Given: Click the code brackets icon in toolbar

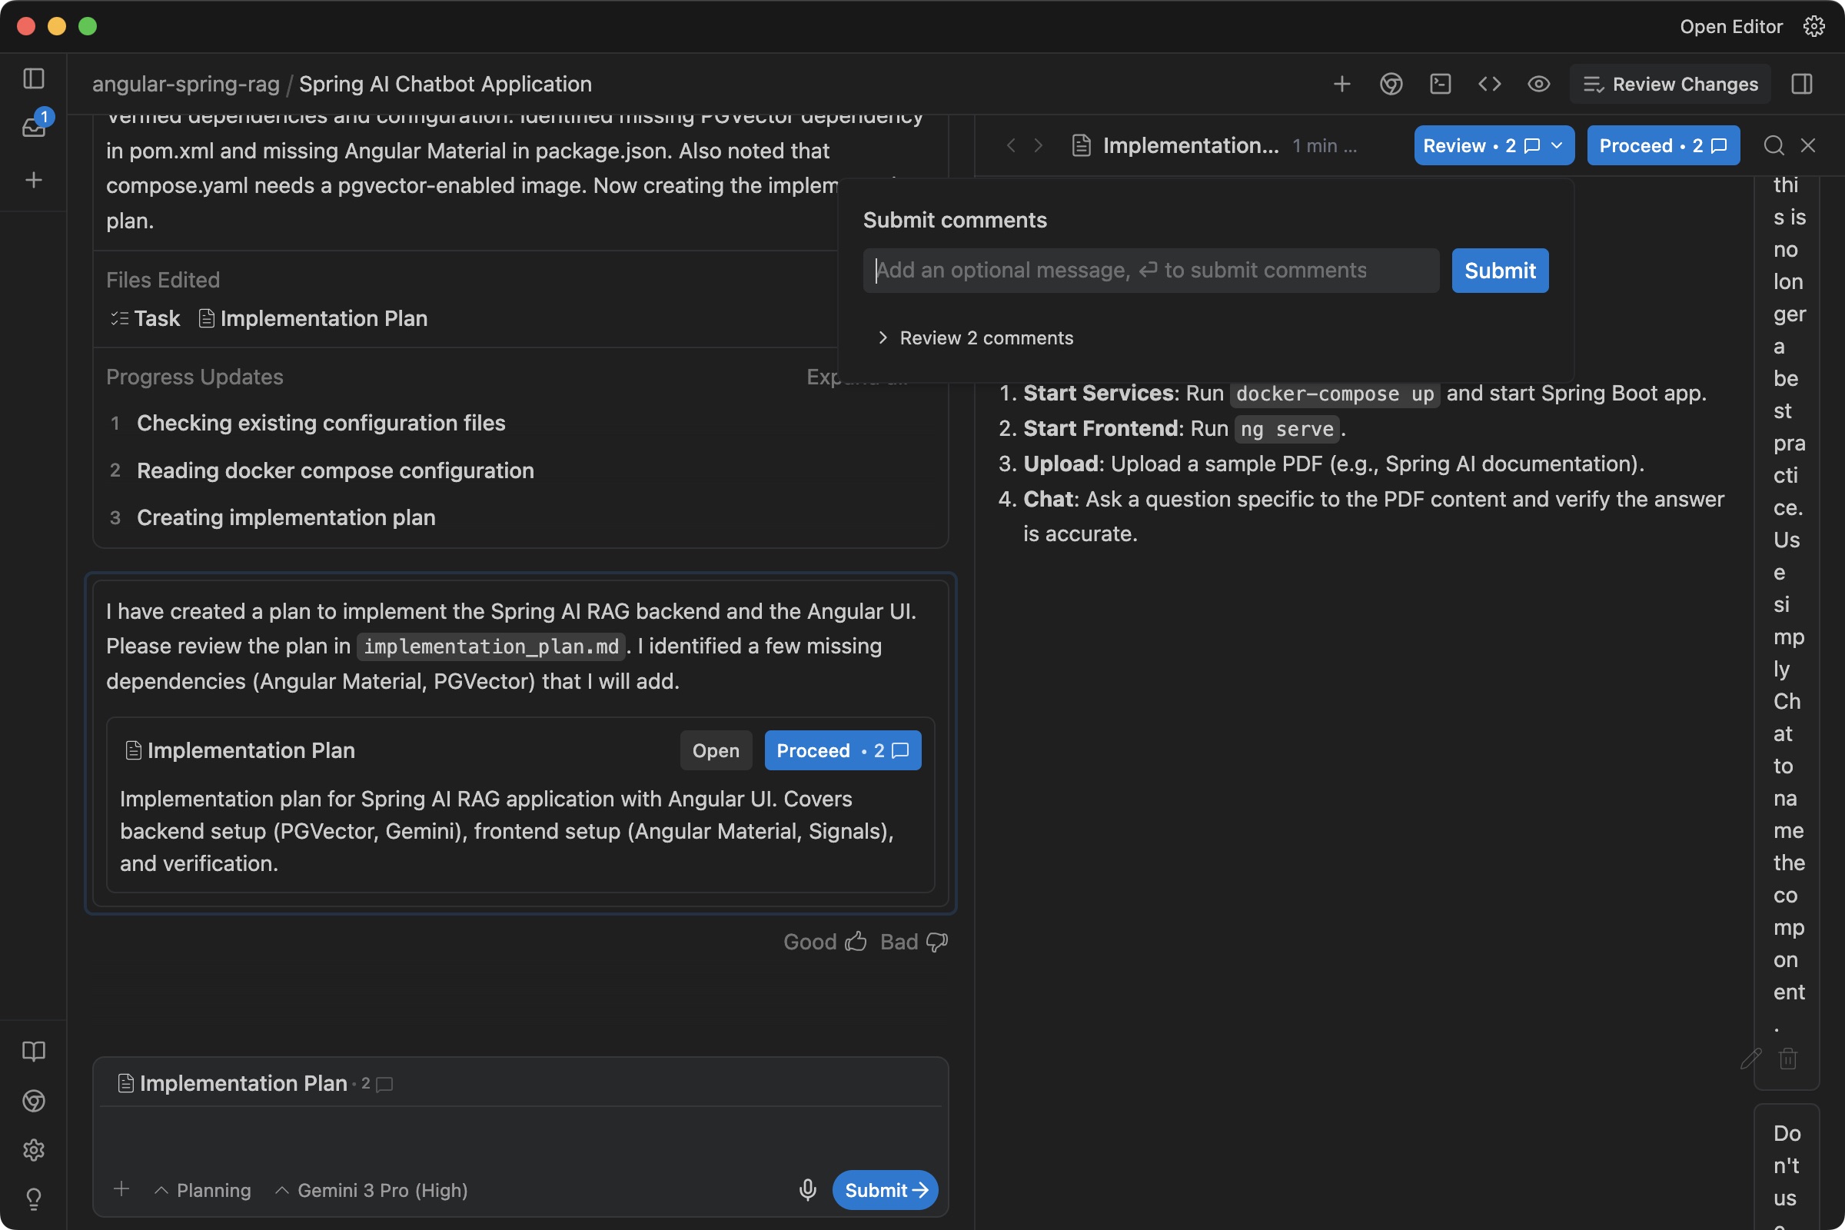Looking at the screenshot, I should coord(1489,84).
